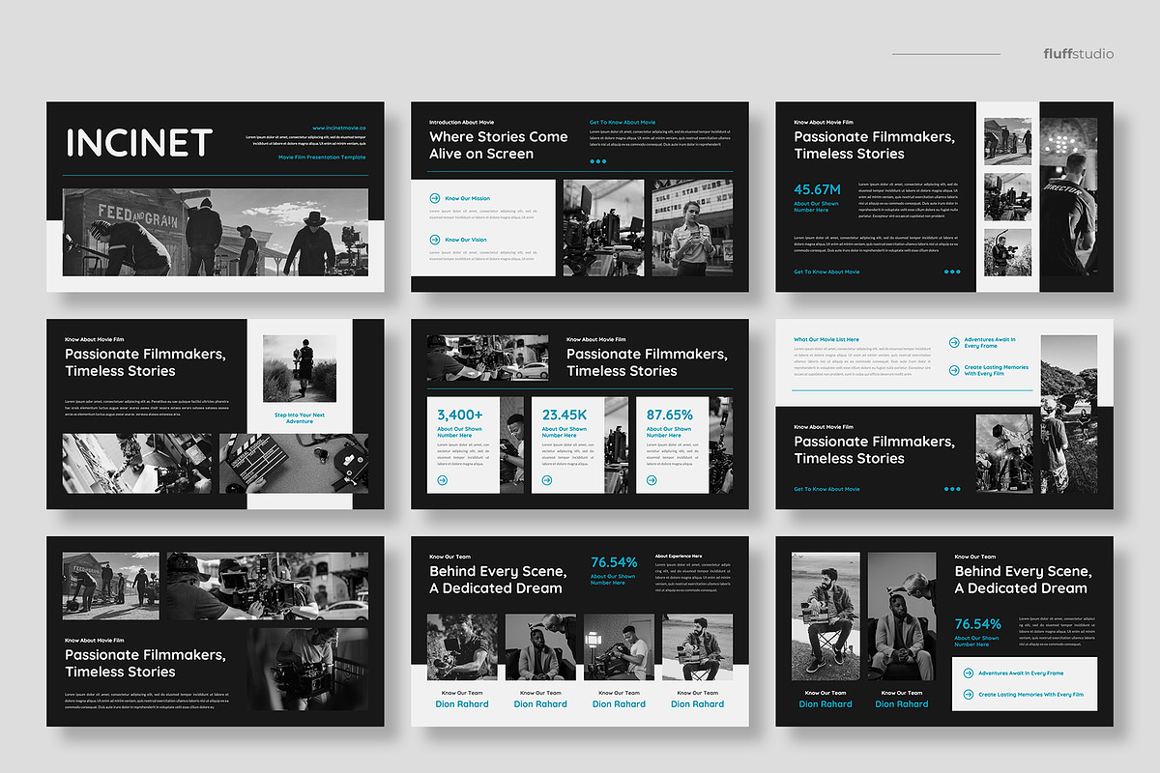Click the woman walking in field photo

pyautogui.click(x=300, y=368)
